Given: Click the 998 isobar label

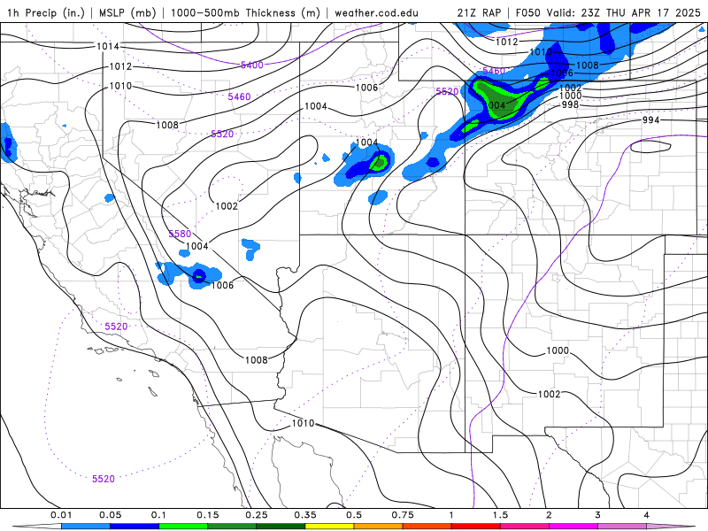Looking at the screenshot, I should click(x=570, y=104).
